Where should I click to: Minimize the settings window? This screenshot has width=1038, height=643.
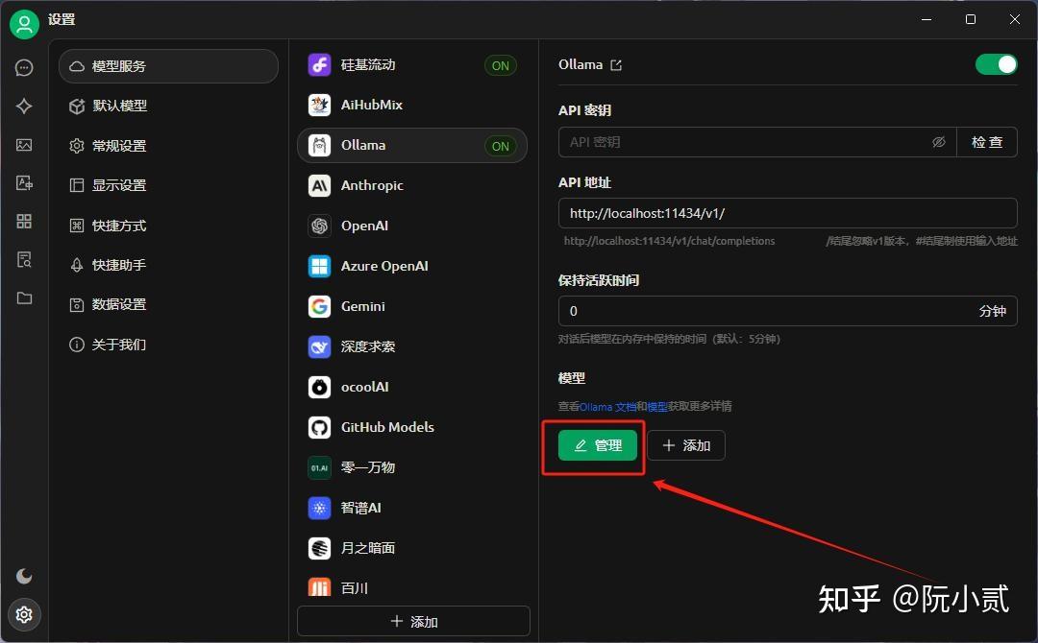coord(927,19)
